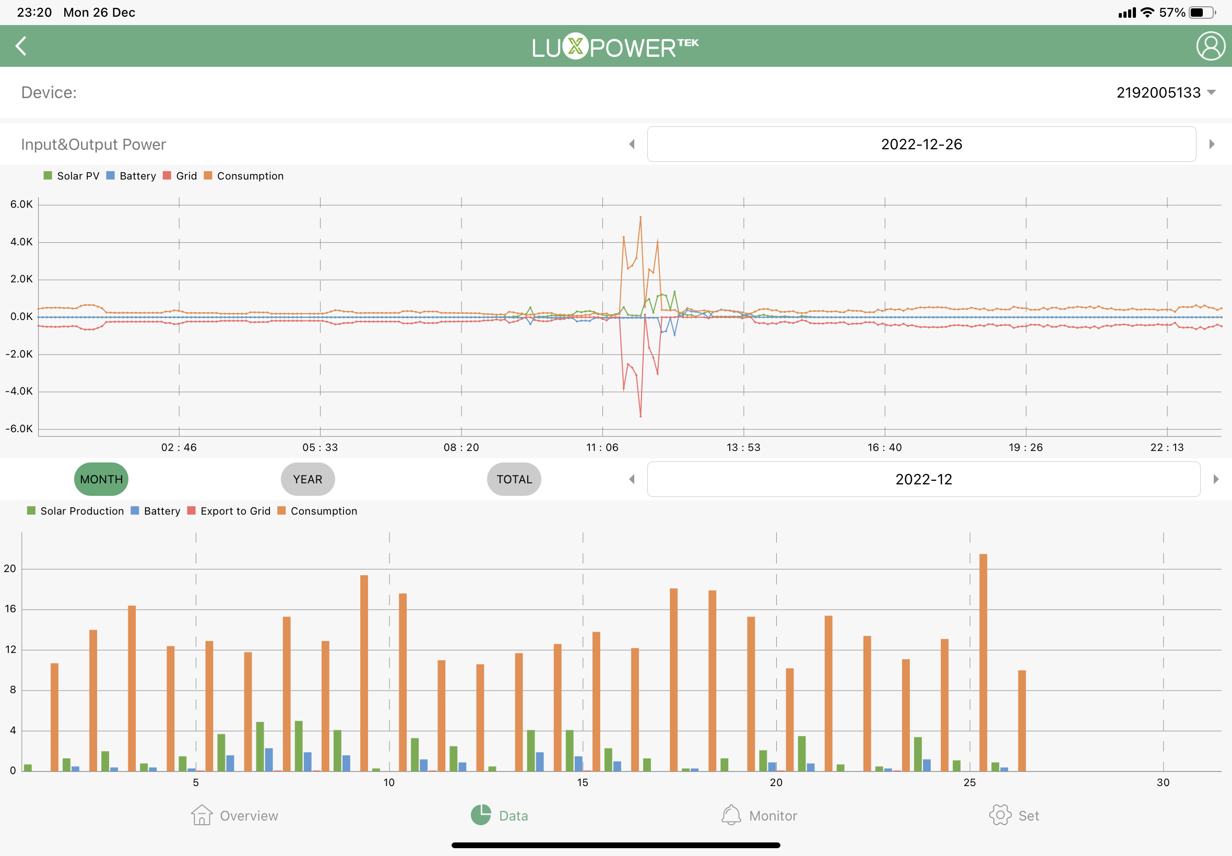
Task: Select the MONTH range button
Action: coord(101,479)
